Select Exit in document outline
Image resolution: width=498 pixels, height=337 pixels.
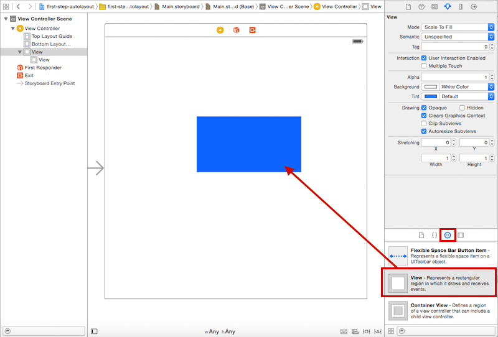(26, 75)
